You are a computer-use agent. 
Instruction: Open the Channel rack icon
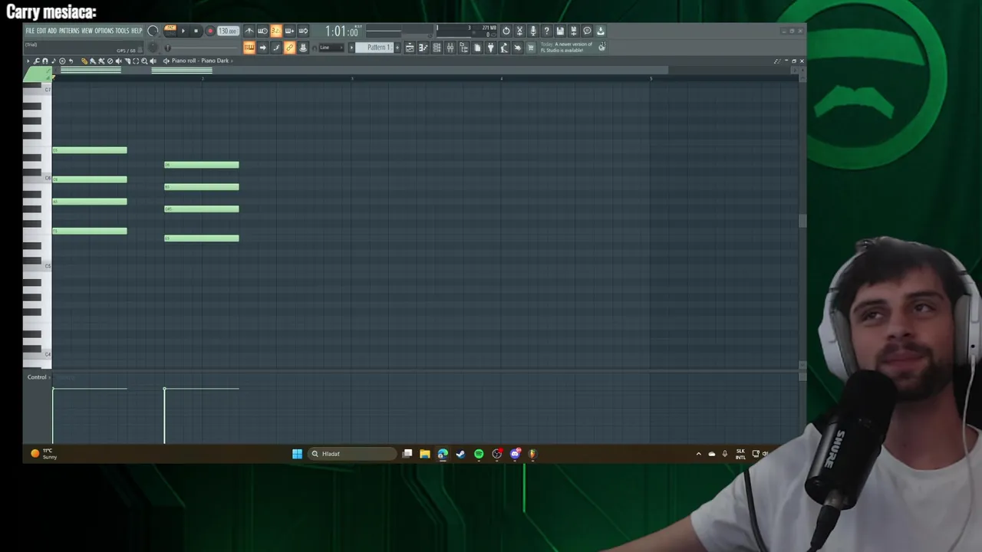437,48
